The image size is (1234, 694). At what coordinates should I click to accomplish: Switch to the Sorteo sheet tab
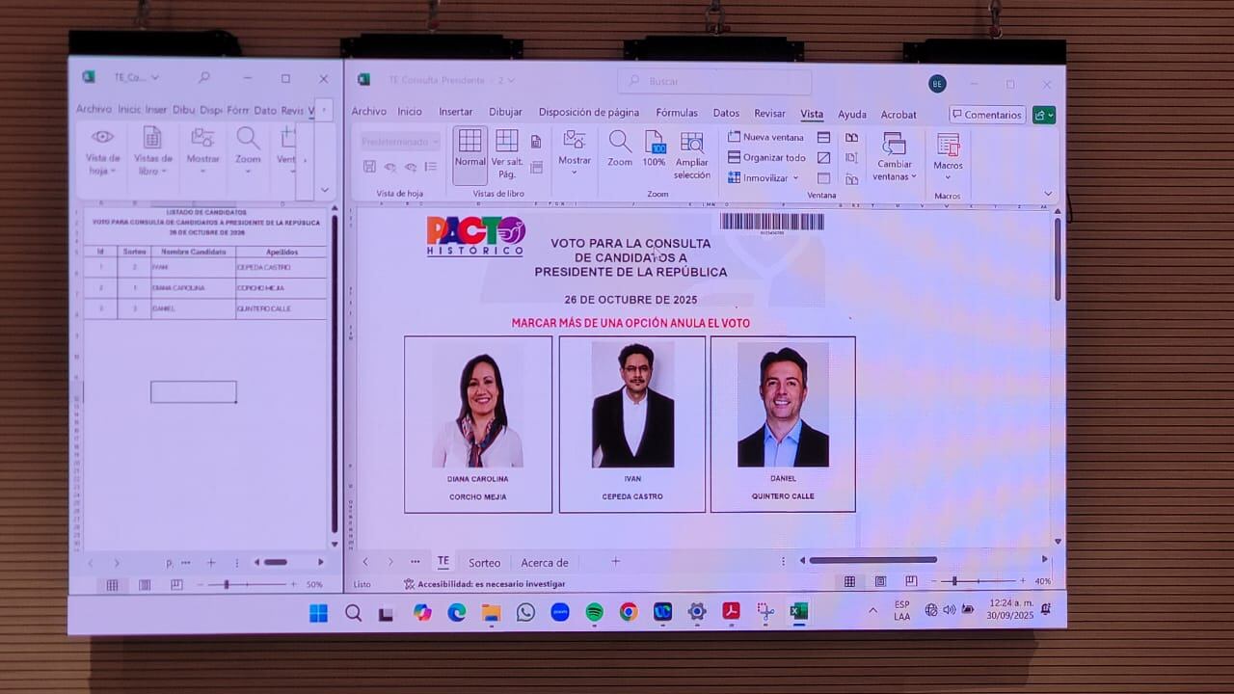(x=484, y=563)
